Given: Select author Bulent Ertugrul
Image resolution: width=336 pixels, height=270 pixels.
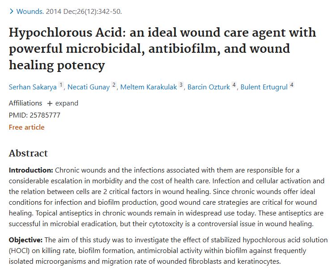Looking at the screenshot, I should pyautogui.click(x=264, y=87).
